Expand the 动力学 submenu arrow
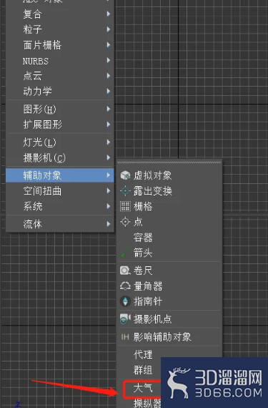 tap(109, 91)
